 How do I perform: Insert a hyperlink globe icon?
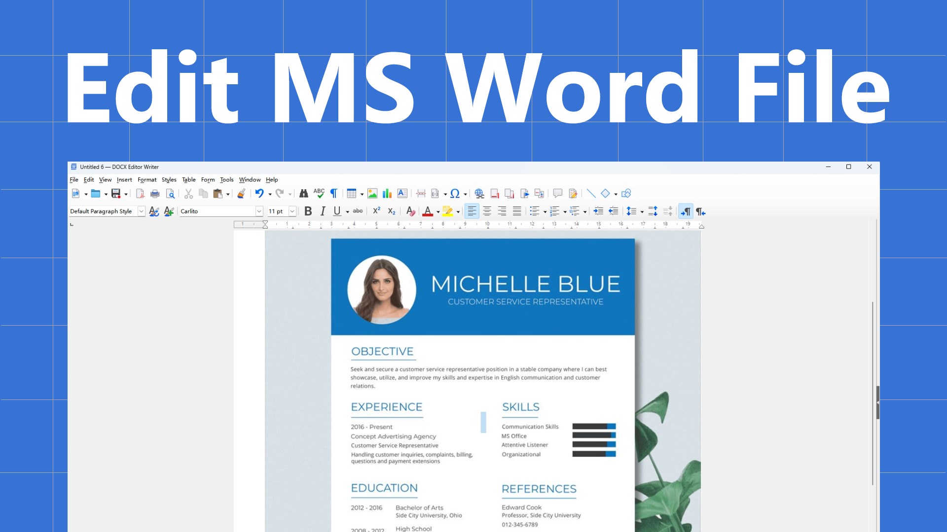(479, 194)
